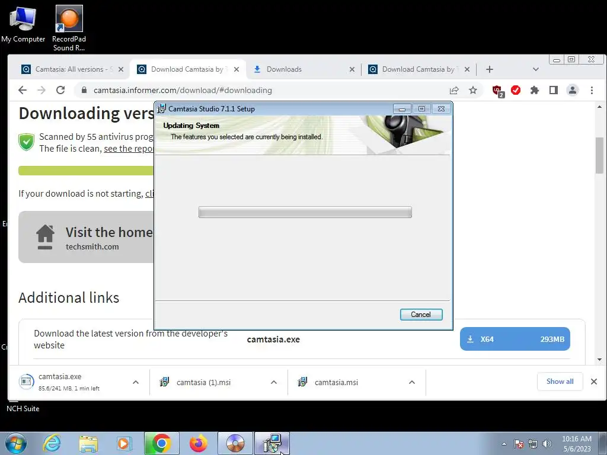607x455 pixels.
Task: Click the NCH Suite desktop label
Action: pos(23,409)
